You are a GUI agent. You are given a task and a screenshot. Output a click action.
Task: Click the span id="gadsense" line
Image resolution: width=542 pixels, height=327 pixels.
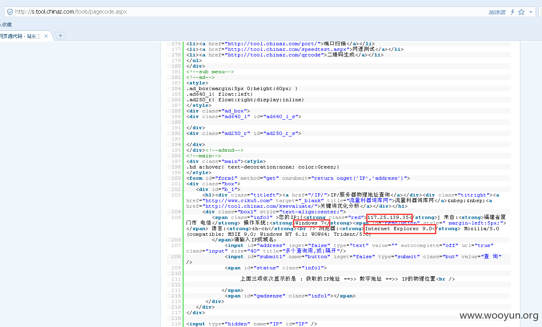point(290,296)
